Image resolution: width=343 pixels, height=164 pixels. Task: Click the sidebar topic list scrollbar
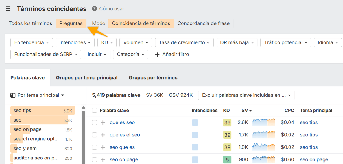pos(83,137)
